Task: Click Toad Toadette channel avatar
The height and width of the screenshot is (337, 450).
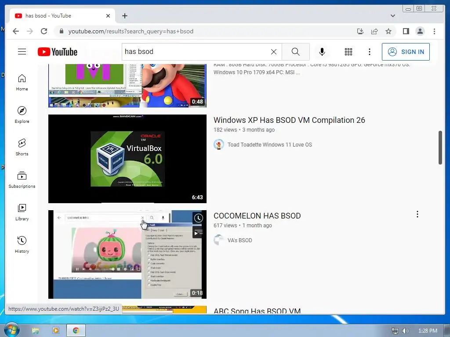Action: (219, 144)
